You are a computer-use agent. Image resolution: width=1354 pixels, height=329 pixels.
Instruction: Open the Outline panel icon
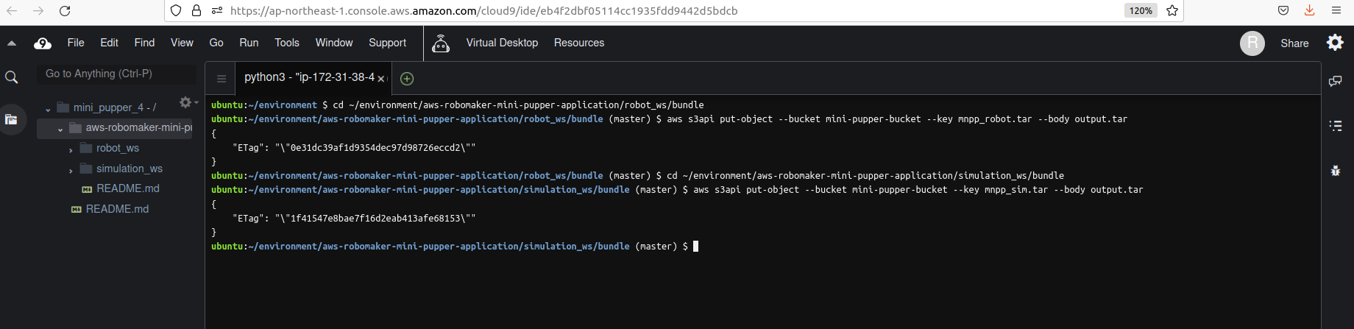pos(1336,126)
